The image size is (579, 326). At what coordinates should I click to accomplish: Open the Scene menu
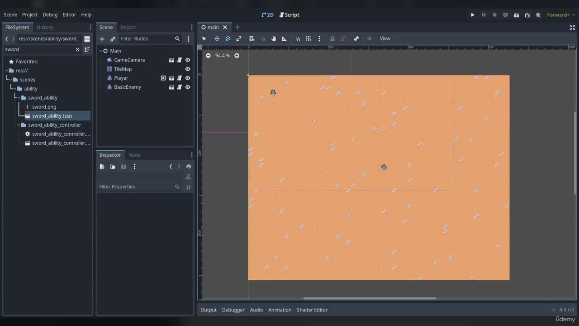click(x=10, y=14)
